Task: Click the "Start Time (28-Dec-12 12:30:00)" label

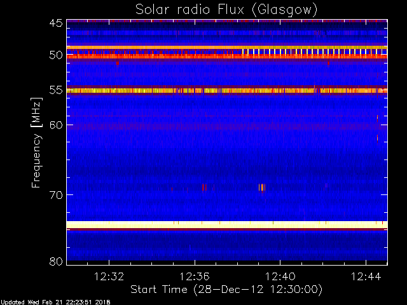Action: [226, 290]
